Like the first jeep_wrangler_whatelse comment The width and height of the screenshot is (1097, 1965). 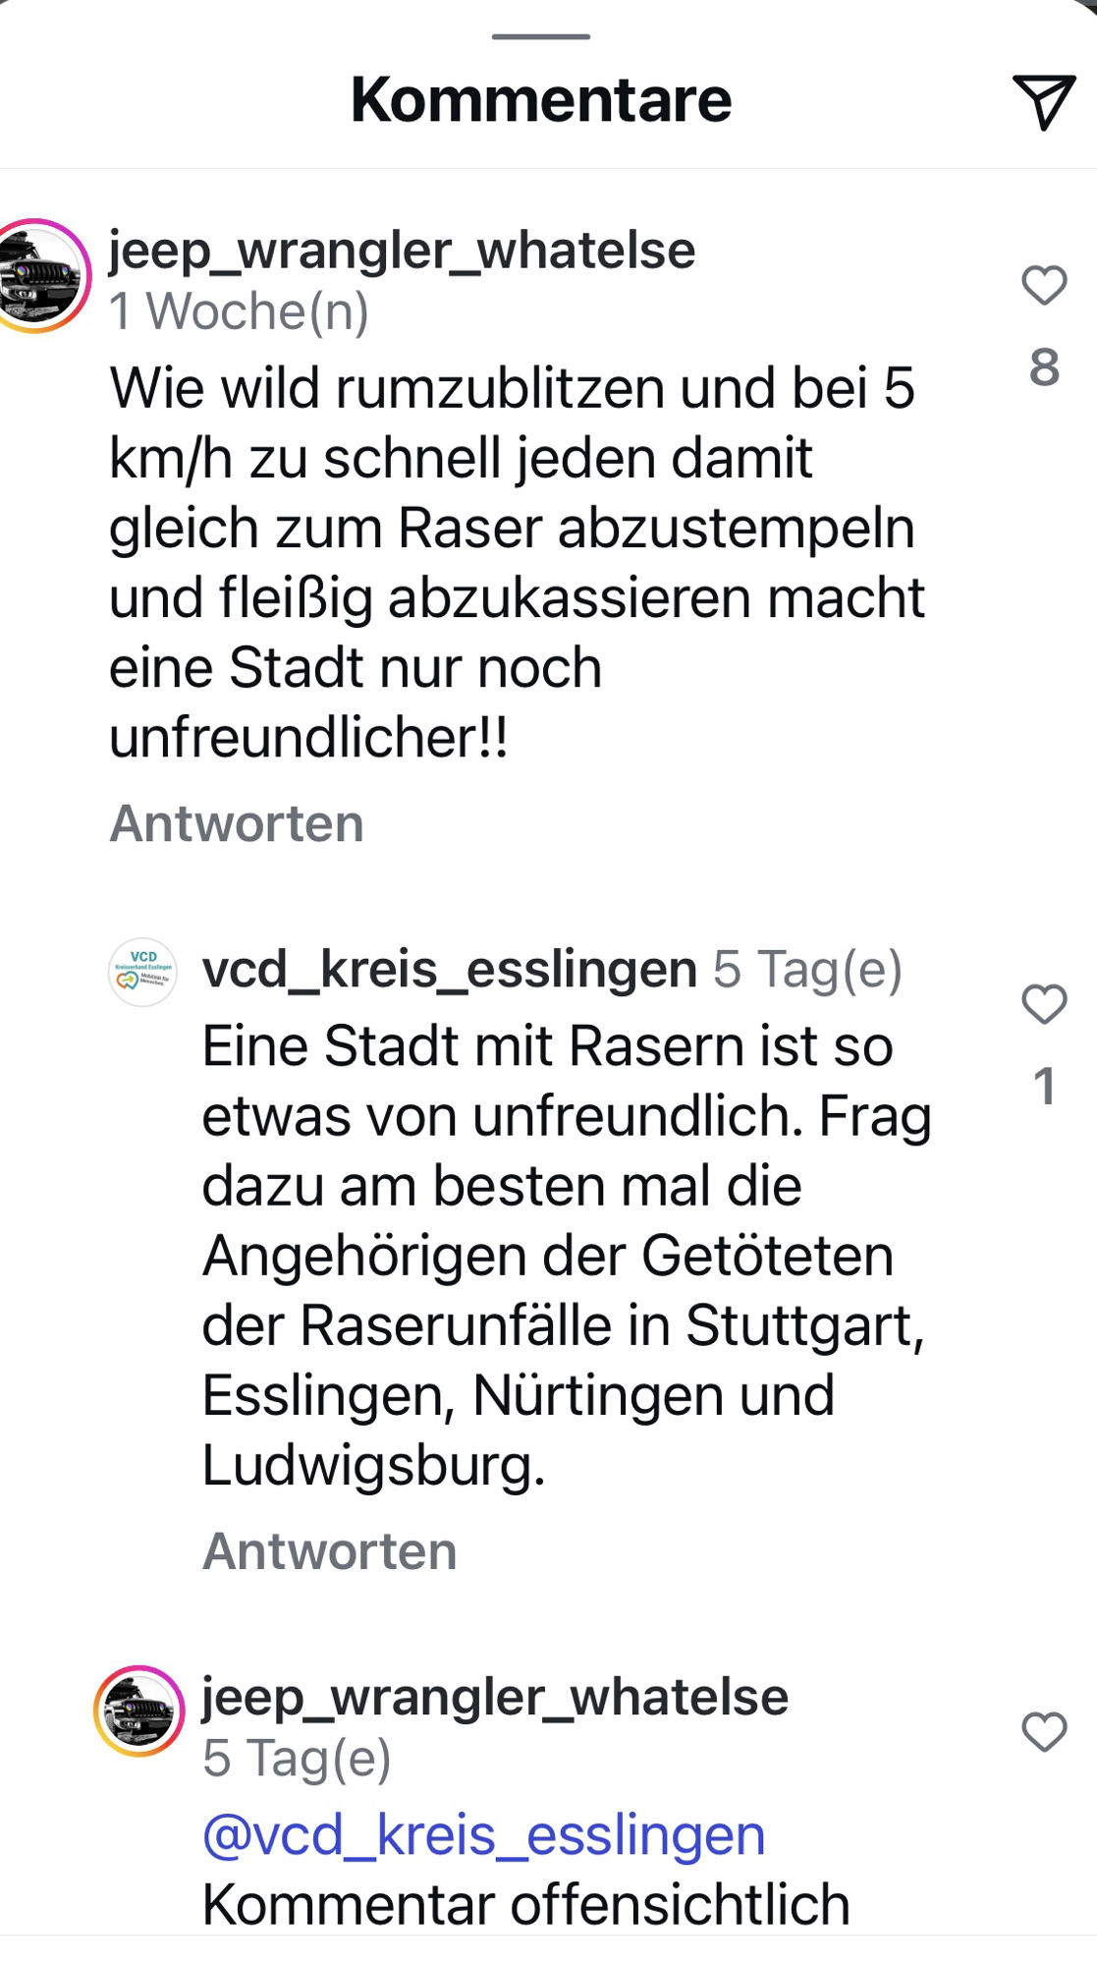pos(1044,286)
